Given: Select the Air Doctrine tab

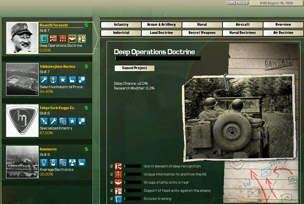Looking at the screenshot, I should tap(283, 33).
